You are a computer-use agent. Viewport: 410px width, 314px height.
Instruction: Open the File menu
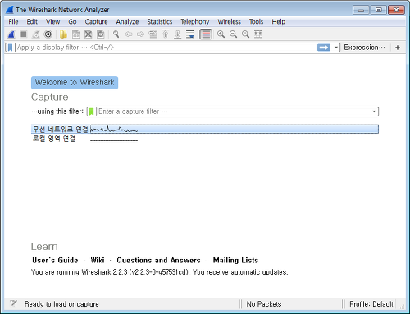(13, 21)
